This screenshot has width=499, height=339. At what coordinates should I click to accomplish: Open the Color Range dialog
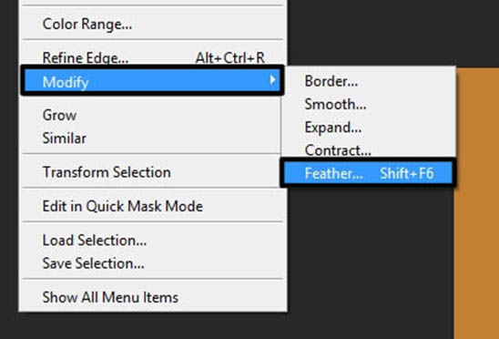click(153, 25)
